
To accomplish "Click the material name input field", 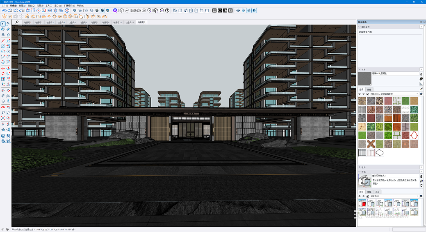I will point(395,74).
